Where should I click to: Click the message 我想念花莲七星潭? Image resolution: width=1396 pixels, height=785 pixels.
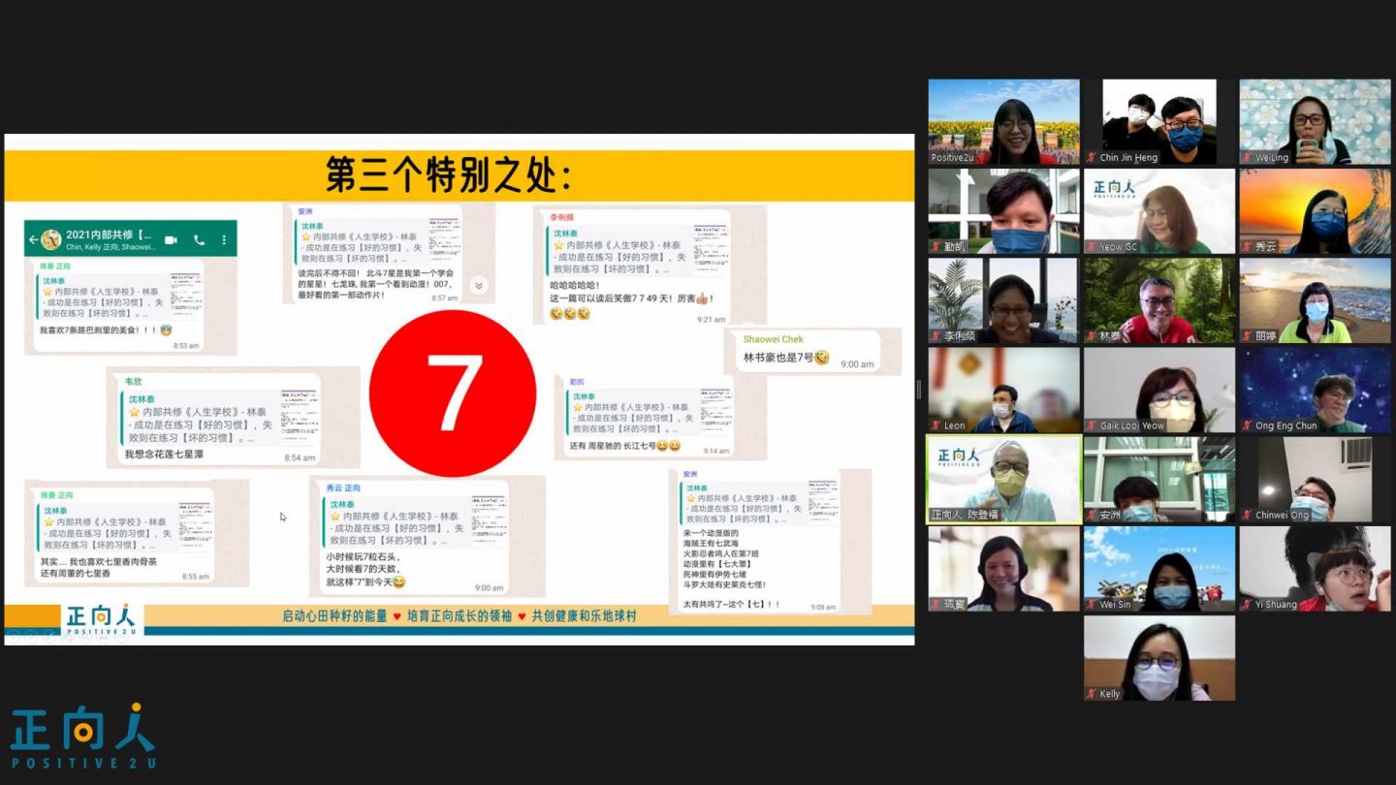[x=165, y=455]
